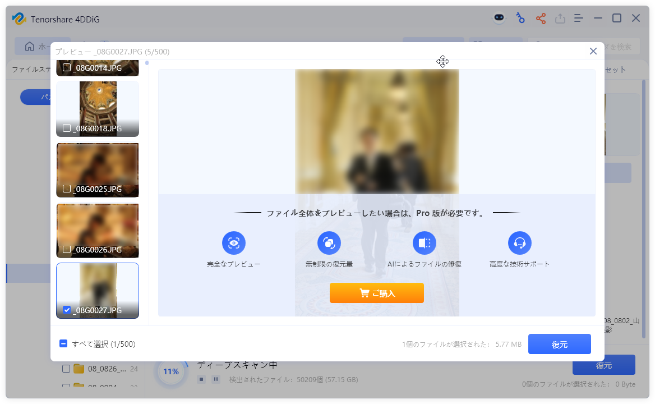Click the 無制限の復元量 circle icon

pos(329,243)
